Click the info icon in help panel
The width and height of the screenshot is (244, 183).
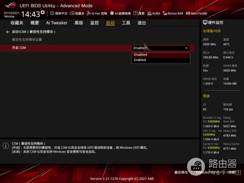click(x=6, y=146)
